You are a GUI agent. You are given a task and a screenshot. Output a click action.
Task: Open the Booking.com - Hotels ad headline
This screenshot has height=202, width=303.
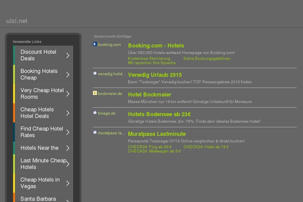156,45
